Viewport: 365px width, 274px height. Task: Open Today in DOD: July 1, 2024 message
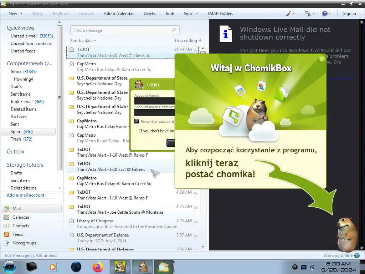(132, 238)
